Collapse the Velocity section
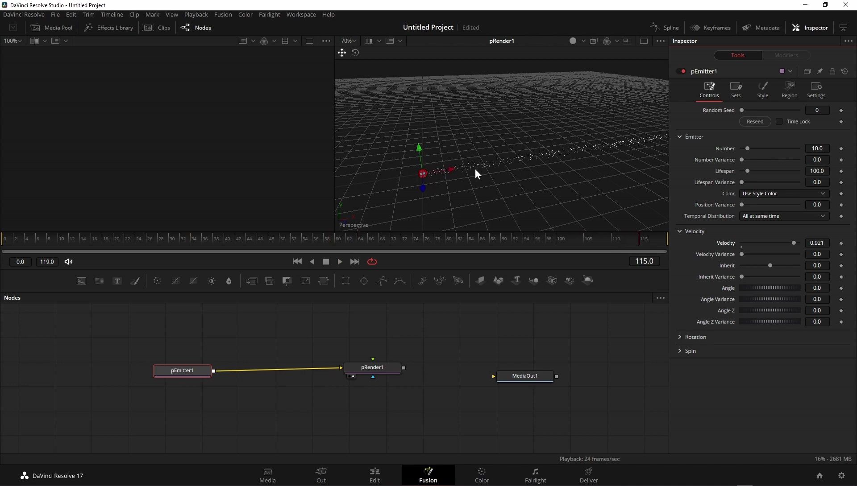Screen dimensions: 857x486 (680, 231)
